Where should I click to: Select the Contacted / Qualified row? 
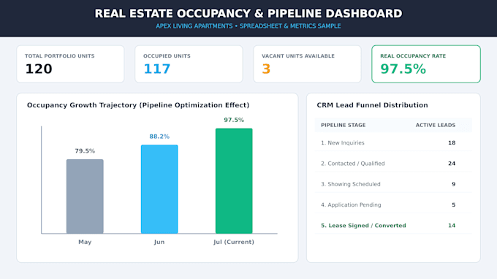point(393,164)
